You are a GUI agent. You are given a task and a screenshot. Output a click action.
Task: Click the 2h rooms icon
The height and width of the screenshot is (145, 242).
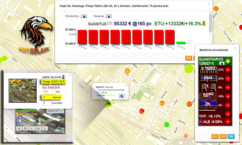(208, 105)
